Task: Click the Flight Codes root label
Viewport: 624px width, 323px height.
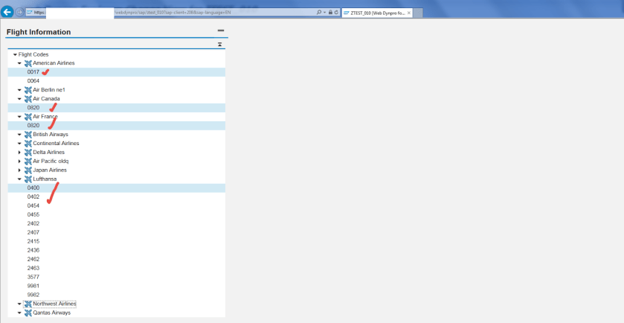Action: [x=33, y=54]
